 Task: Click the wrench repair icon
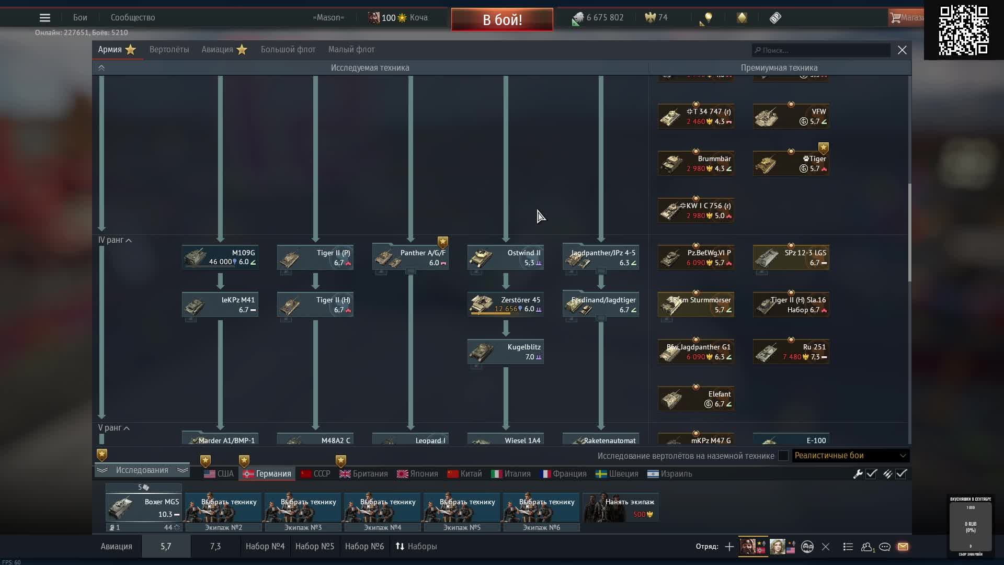tap(858, 474)
